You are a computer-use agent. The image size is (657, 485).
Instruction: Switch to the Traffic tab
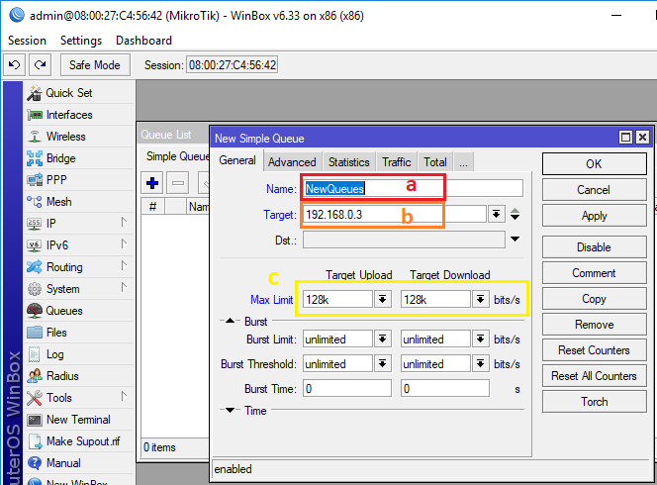pos(397,162)
